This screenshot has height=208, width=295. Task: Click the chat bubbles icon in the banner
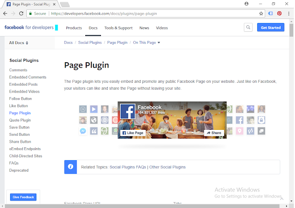[x=261, y=131]
